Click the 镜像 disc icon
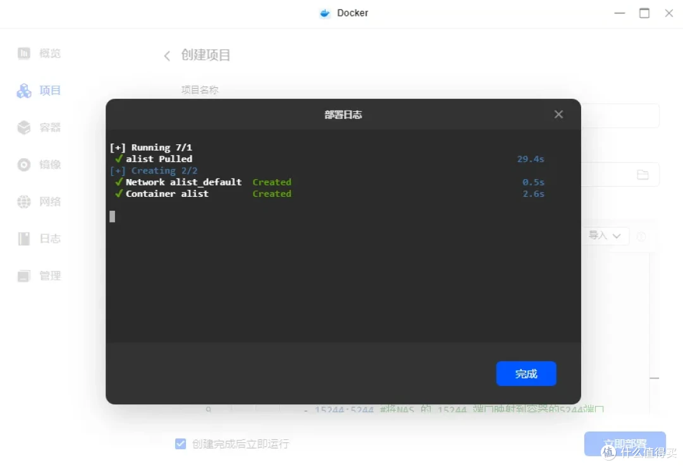683x467 pixels. pos(24,165)
